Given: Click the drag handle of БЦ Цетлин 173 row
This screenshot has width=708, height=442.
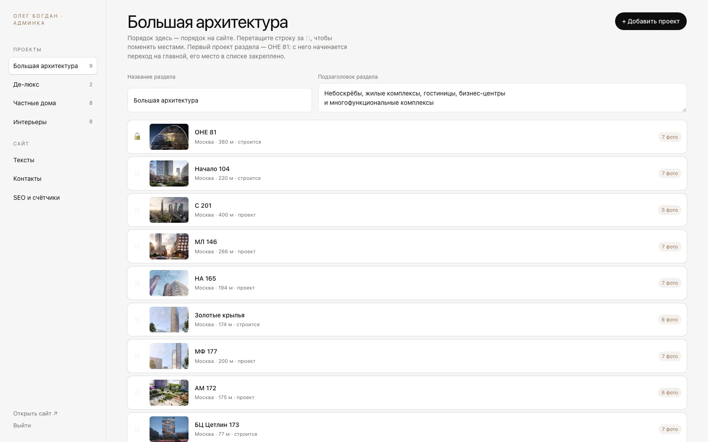Looking at the screenshot, I should [137, 429].
